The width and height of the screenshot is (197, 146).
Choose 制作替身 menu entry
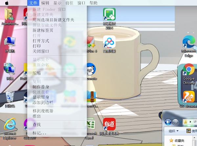(57, 87)
